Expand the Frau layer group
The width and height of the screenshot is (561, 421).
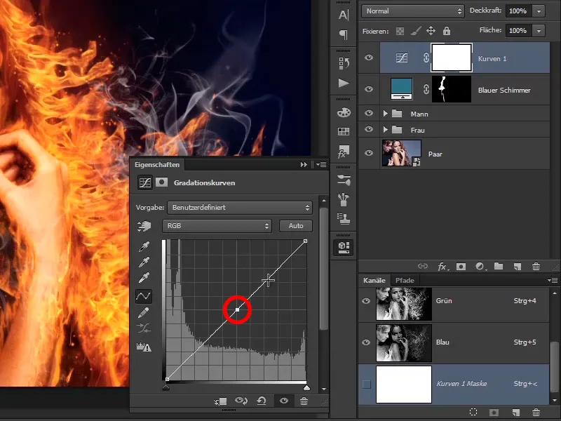click(385, 130)
